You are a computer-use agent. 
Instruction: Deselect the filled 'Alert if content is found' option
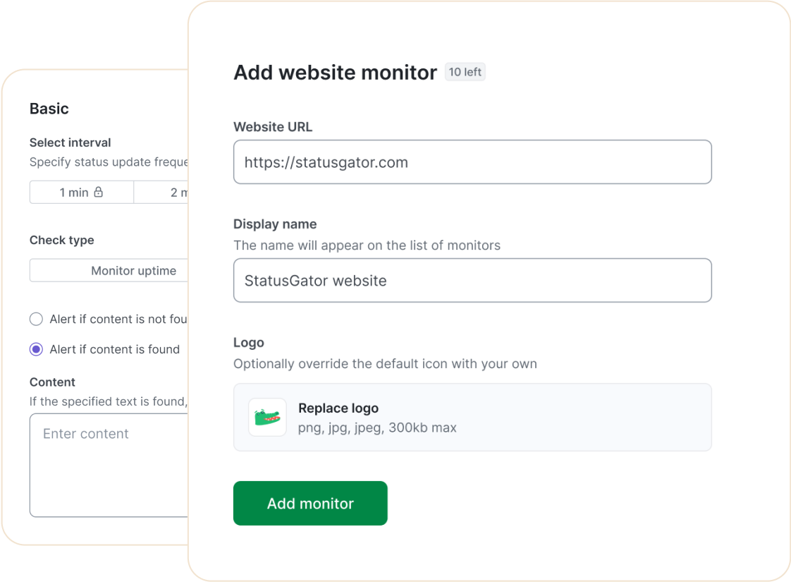pyautogui.click(x=36, y=349)
